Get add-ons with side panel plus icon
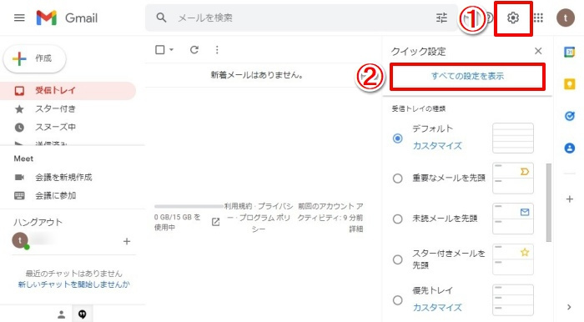 [x=570, y=199]
